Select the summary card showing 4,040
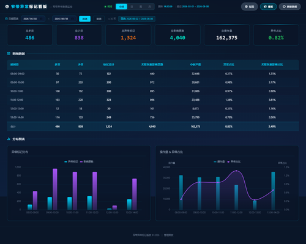The width and height of the screenshot is (306, 244). tap(177, 35)
